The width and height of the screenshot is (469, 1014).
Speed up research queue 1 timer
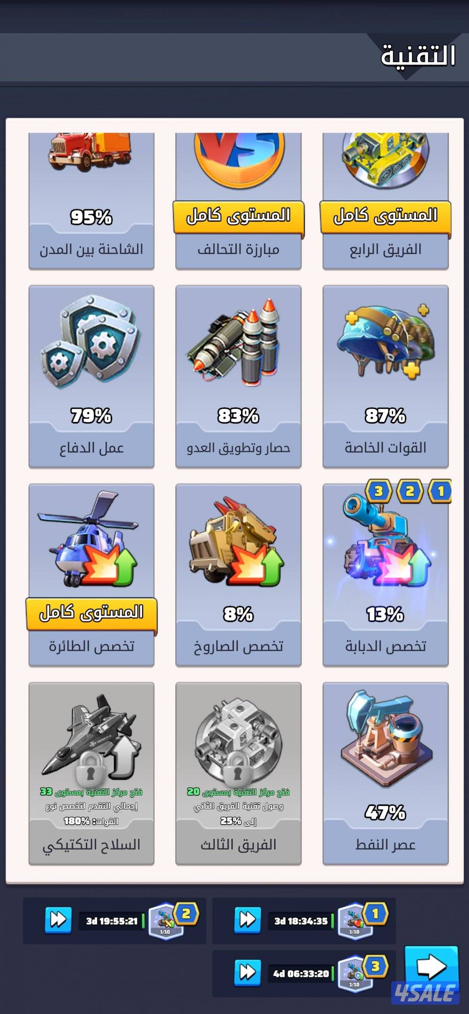247,920
